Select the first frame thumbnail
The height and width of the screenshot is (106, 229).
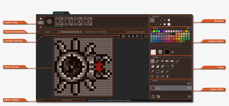(x=59, y=21)
